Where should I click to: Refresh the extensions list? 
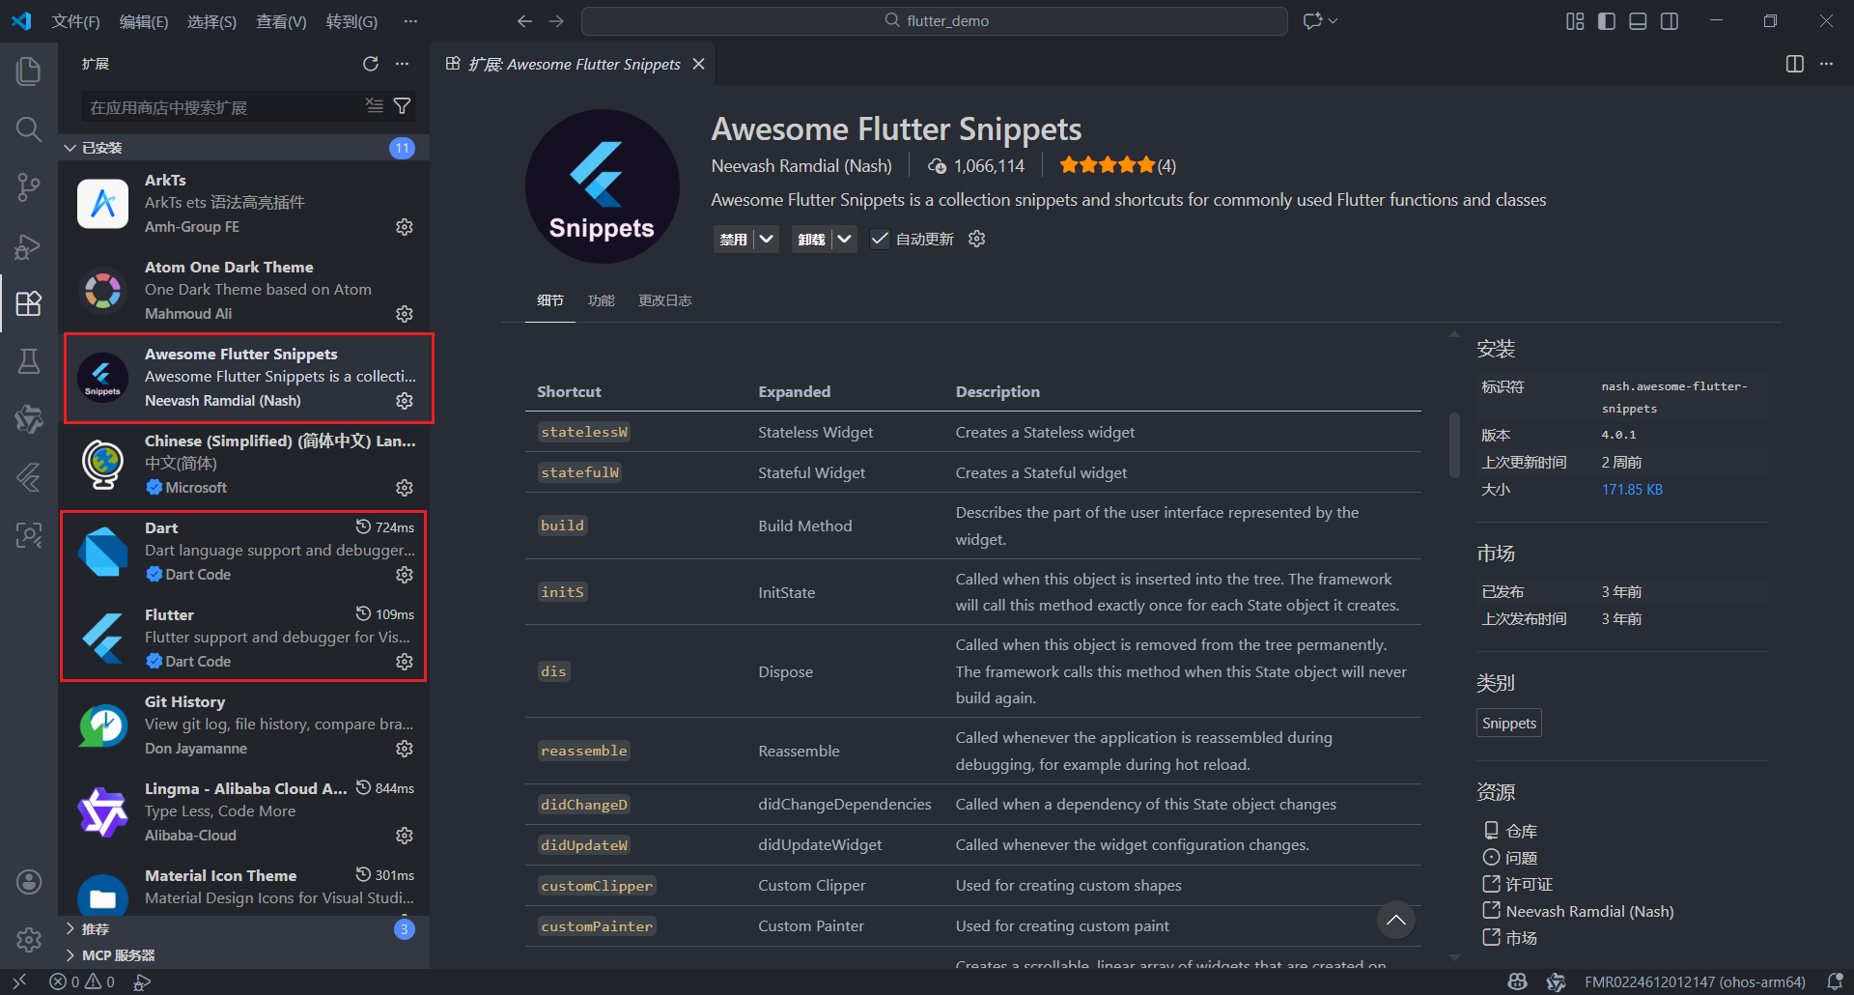(371, 64)
